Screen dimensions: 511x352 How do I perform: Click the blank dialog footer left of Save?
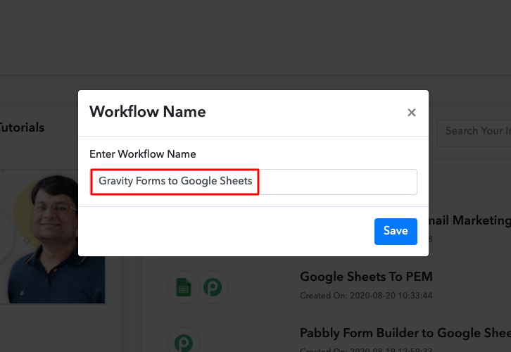coord(225,231)
